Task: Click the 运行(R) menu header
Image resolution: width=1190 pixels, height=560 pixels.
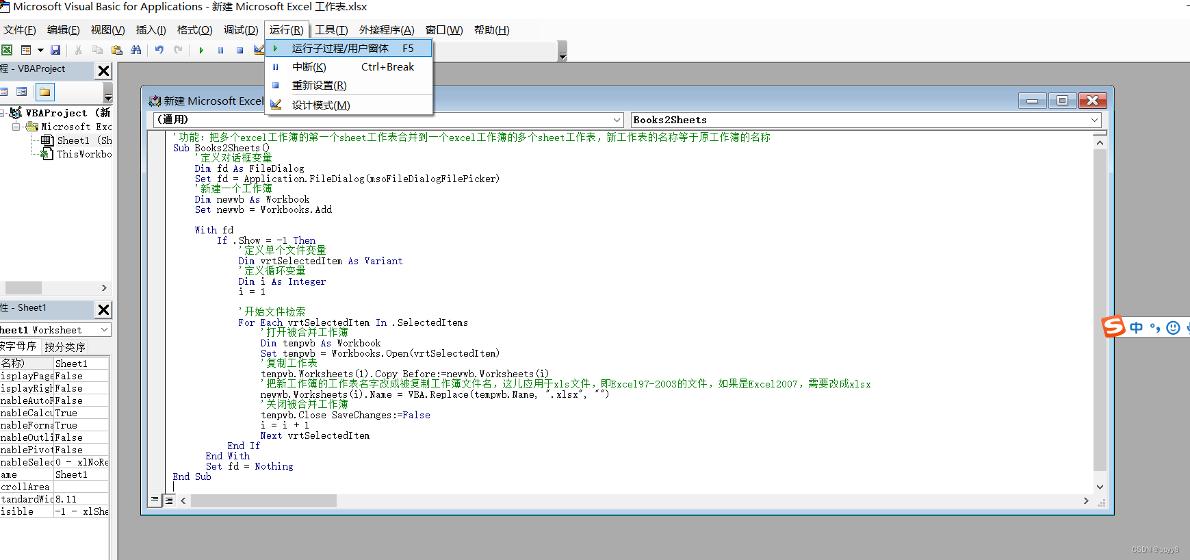Action: point(286,30)
